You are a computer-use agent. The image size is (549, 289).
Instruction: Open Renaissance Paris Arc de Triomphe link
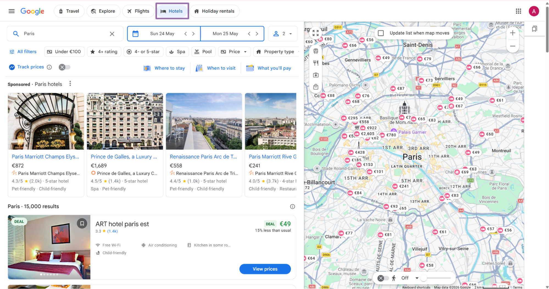[203, 157]
